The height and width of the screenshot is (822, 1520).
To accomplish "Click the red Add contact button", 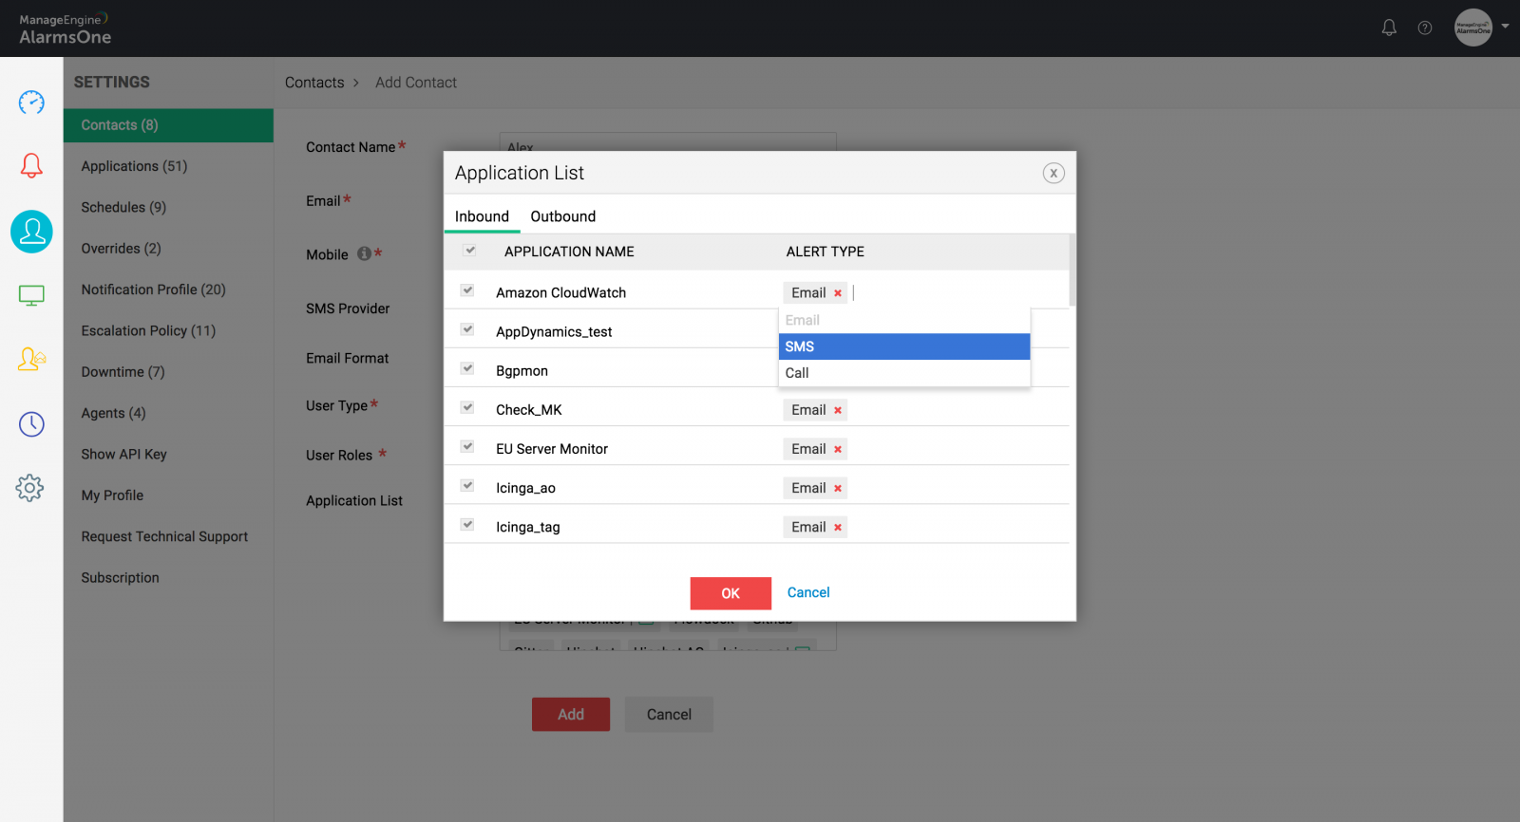I will tap(571, 714).
